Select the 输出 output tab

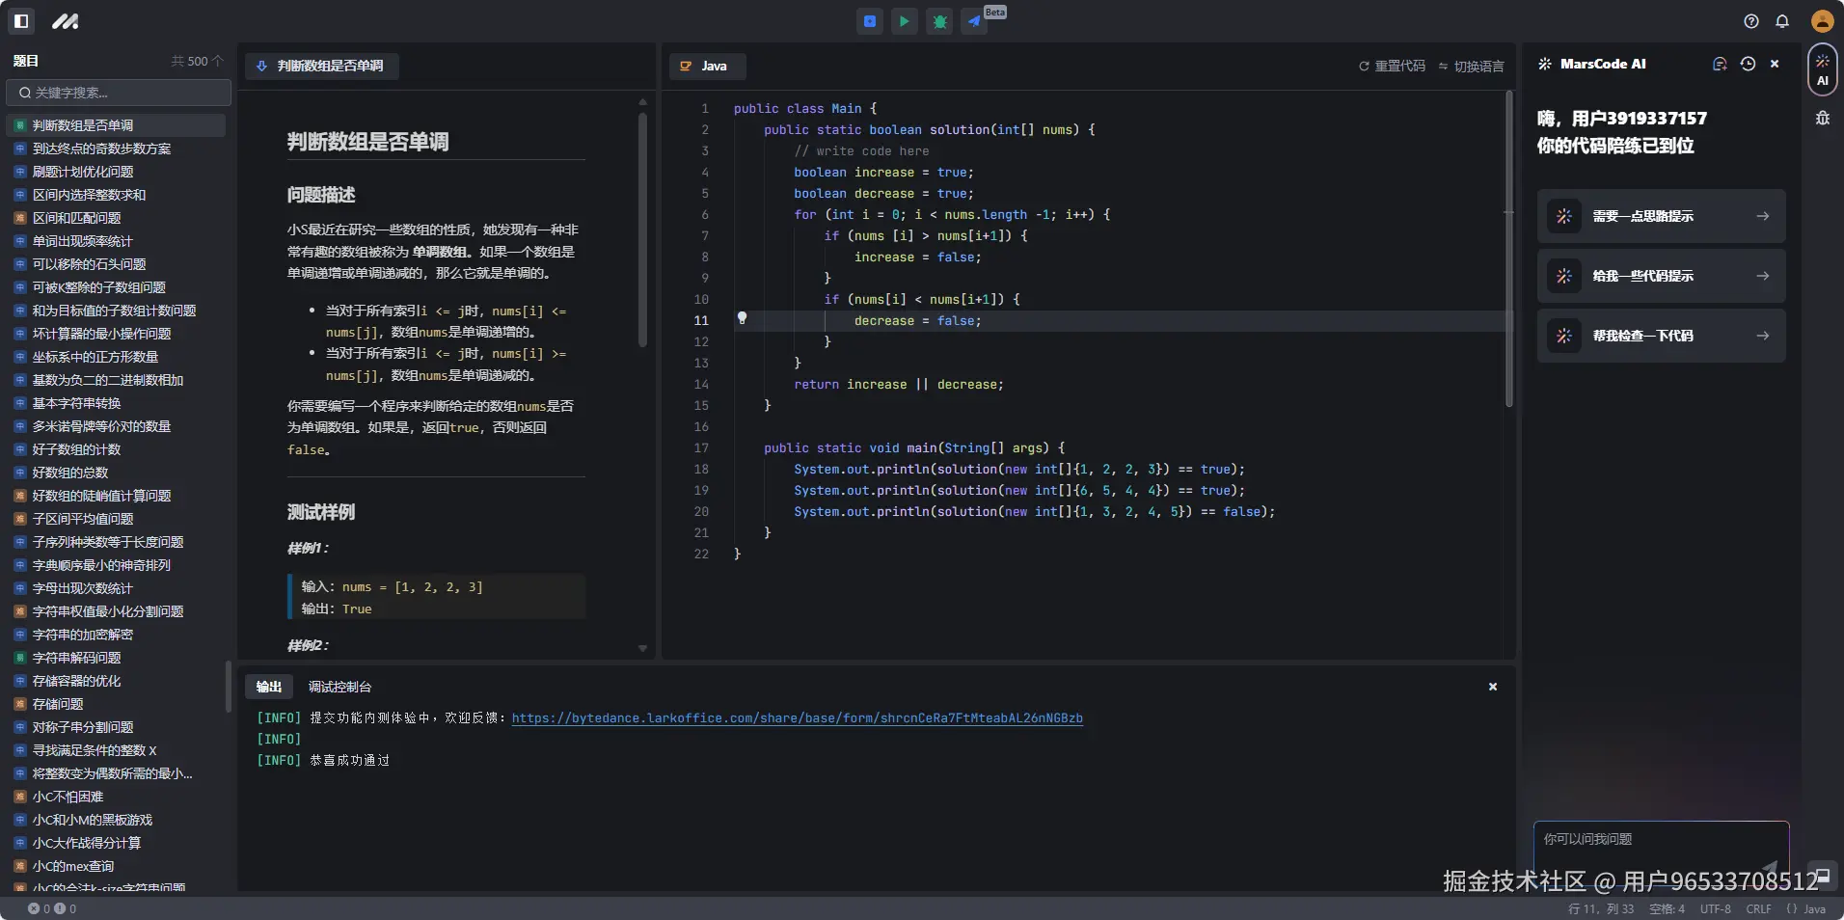[269, 687]
